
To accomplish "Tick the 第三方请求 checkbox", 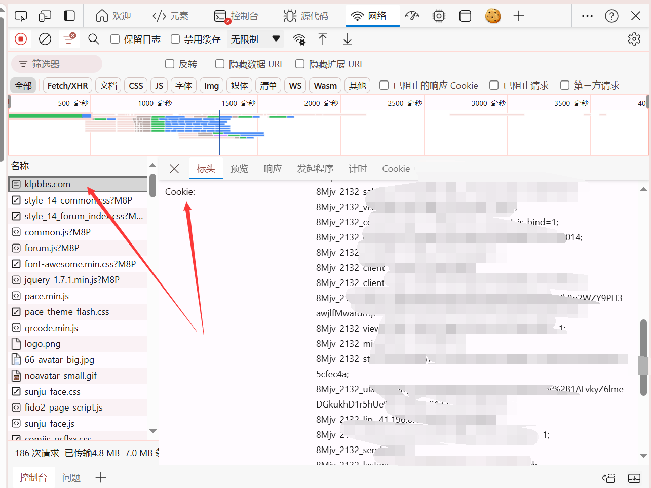I will (x=565, y=85).
